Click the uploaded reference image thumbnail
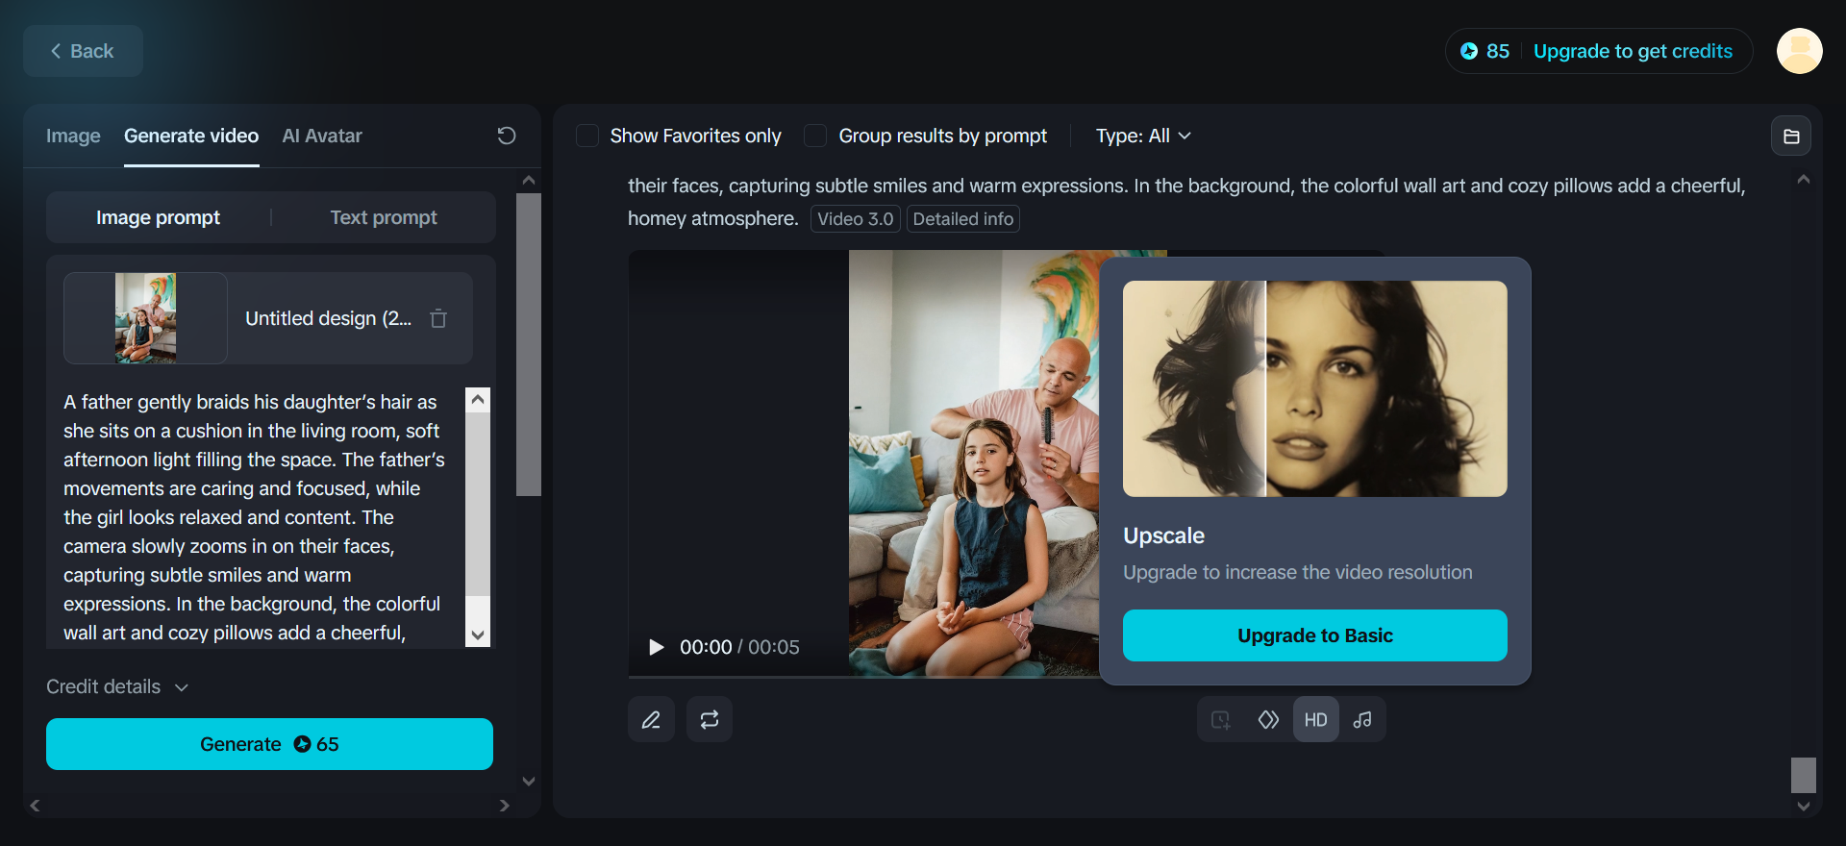Screen dimensions: 1846x846 point(145,318)
